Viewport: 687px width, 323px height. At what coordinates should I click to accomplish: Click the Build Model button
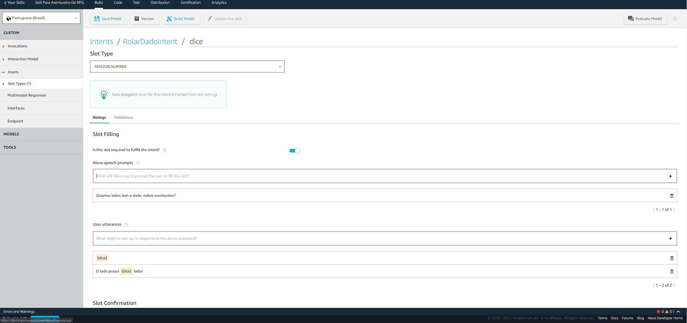click(x=181, y=19)
